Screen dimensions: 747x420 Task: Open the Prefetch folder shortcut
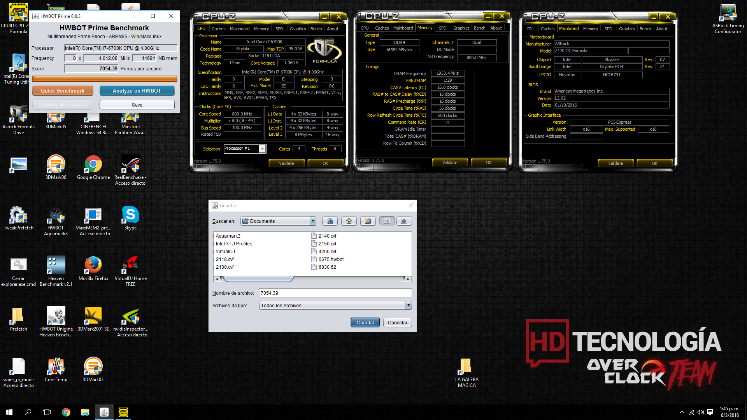(18, 320)
